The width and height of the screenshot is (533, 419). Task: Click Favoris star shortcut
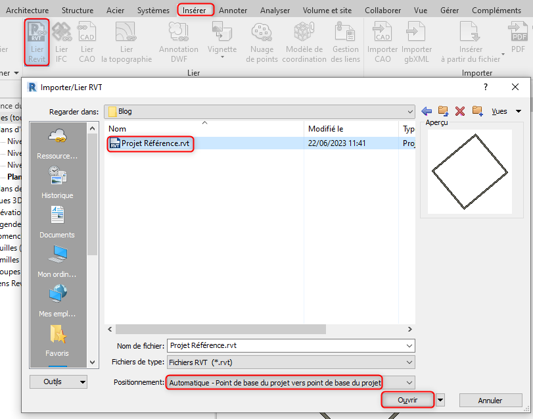(x=57, y=340)
